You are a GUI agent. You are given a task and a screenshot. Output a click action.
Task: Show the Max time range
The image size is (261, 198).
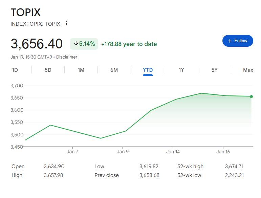pyautogui.click(x=248, y=70)
